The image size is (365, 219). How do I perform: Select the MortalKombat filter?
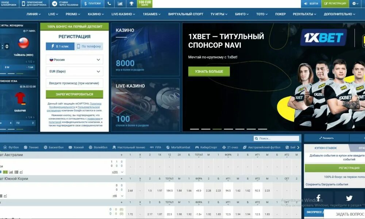178,147
